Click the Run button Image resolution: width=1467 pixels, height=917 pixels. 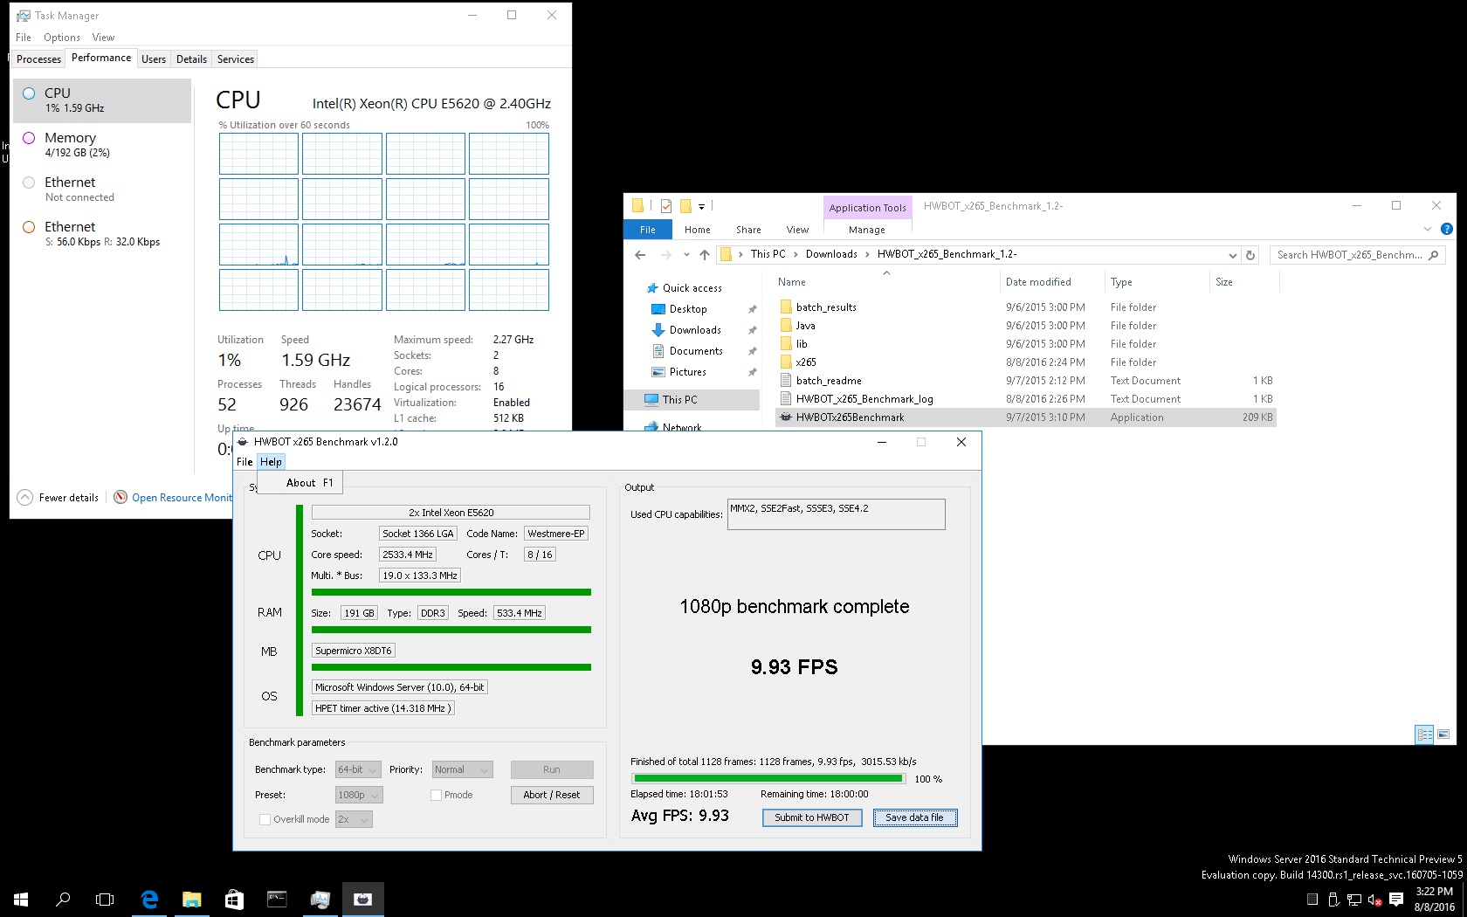pos(552,769)
